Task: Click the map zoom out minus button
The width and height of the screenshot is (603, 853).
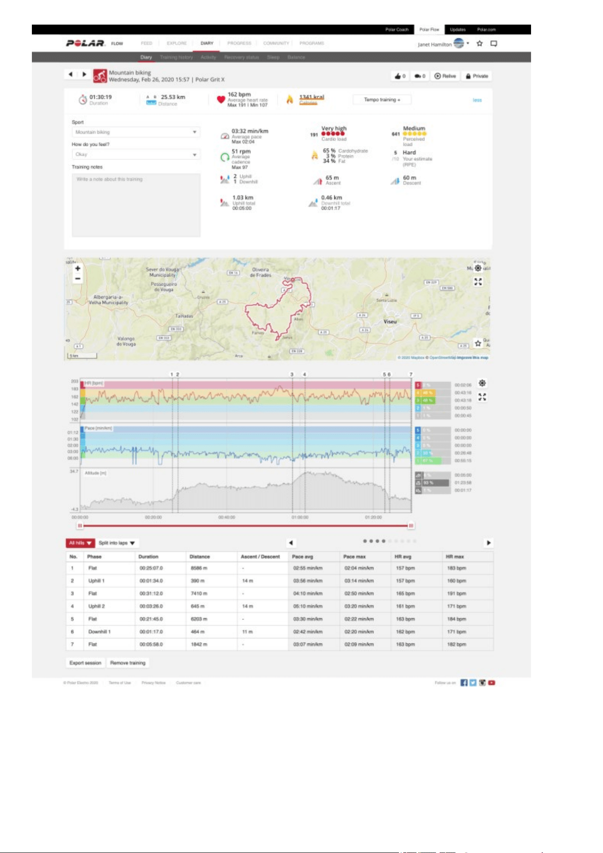Action: coord(78,278)
